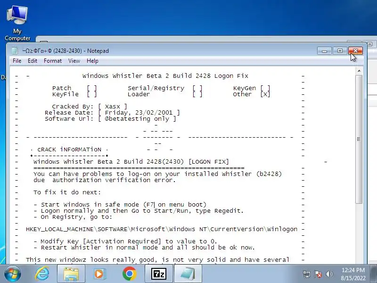
Task: Open Windows Explorer folder from taskbar
Action: (x=71, y=274)
